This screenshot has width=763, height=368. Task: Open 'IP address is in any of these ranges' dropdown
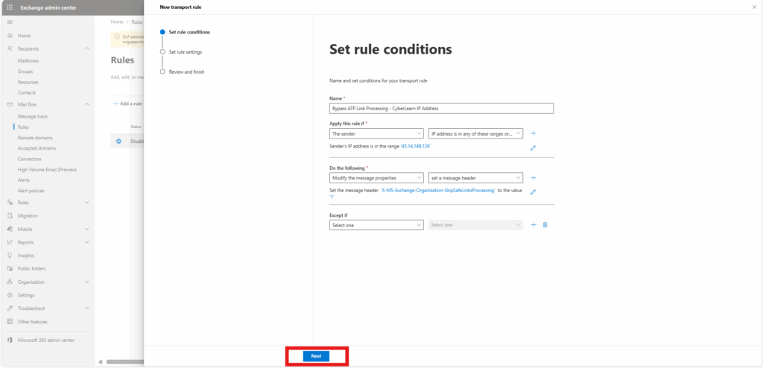click(475, 133)
